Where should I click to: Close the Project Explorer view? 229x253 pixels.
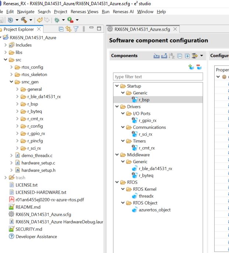39,29
